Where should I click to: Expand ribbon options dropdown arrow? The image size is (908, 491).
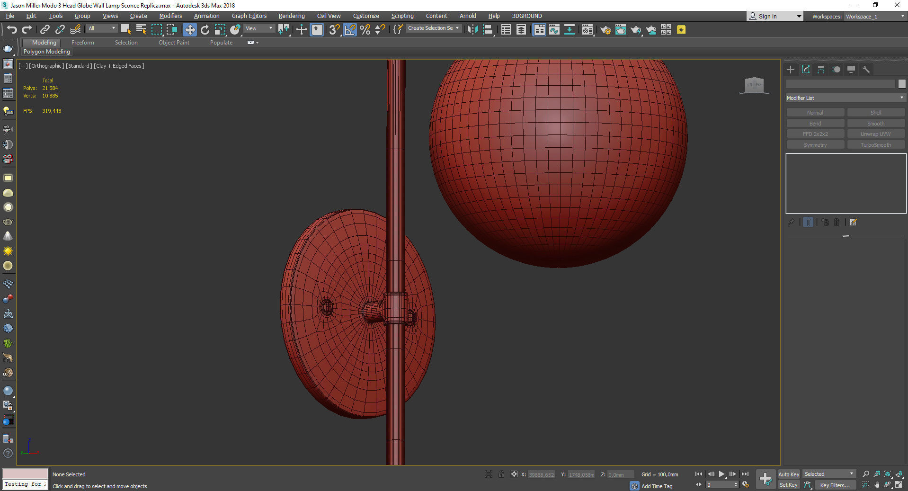point(257,43)
